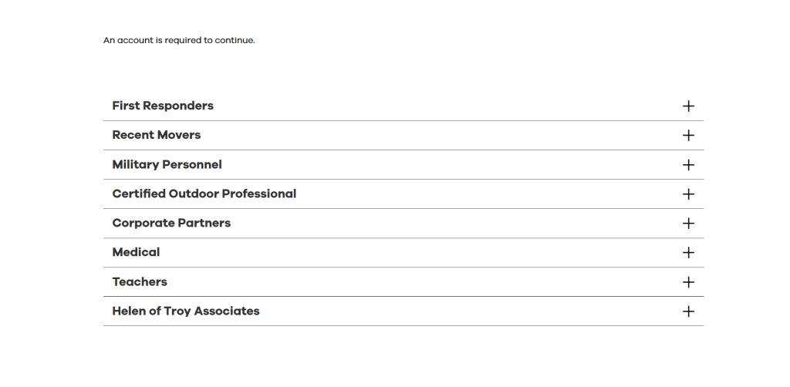Click Helen of Troy Associates plus icon
This screenshot has height=387, width=790.
point(688,311)
